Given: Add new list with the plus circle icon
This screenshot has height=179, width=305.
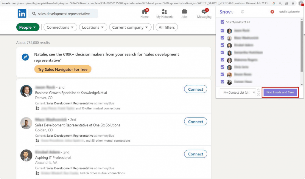Looking at the screenshot, I should tap(259, 95).
